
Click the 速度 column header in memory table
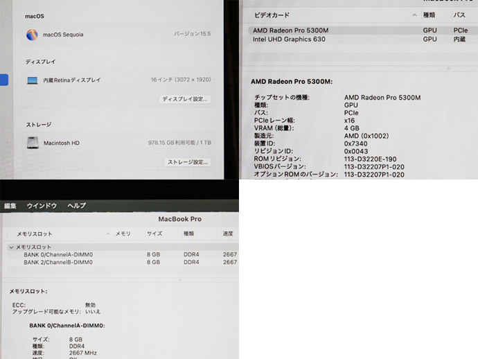[x=228, y=234]
